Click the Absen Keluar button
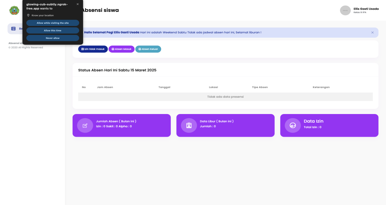Viewport: 386px width, 205px height. click(148, 49)
